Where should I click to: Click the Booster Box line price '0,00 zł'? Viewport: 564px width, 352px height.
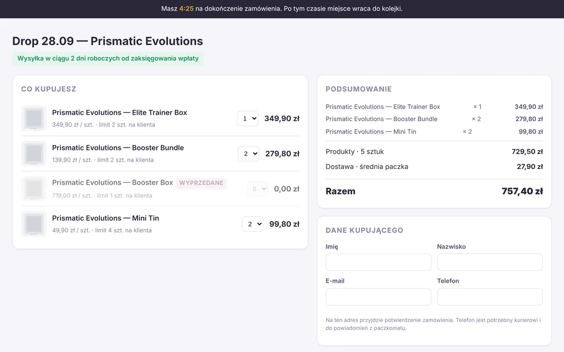(287, 189)
